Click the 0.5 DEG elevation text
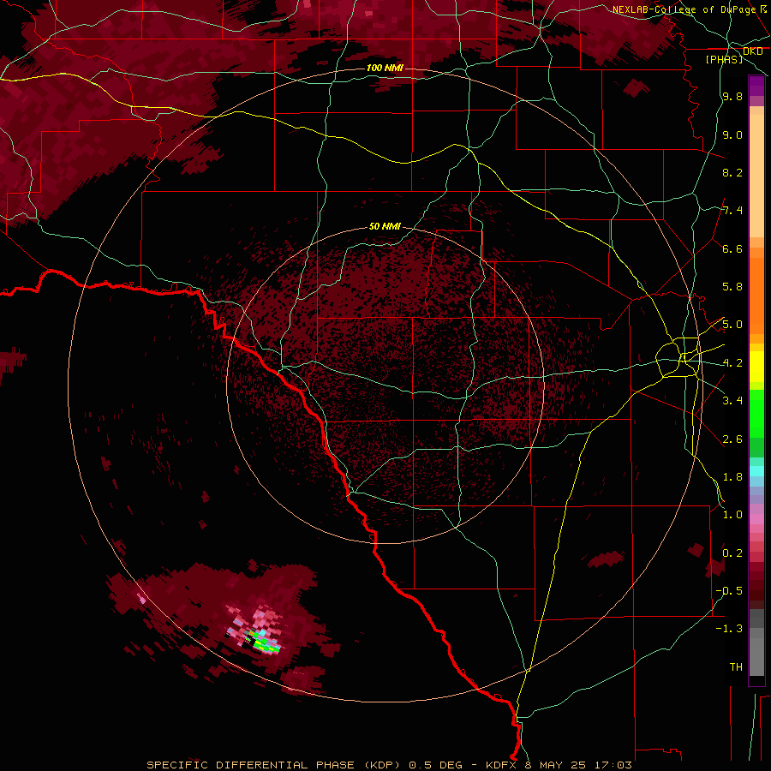The image size is (771, 771). point(434,765)
